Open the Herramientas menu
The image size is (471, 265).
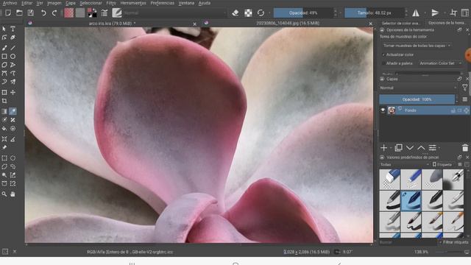(133, 3)
